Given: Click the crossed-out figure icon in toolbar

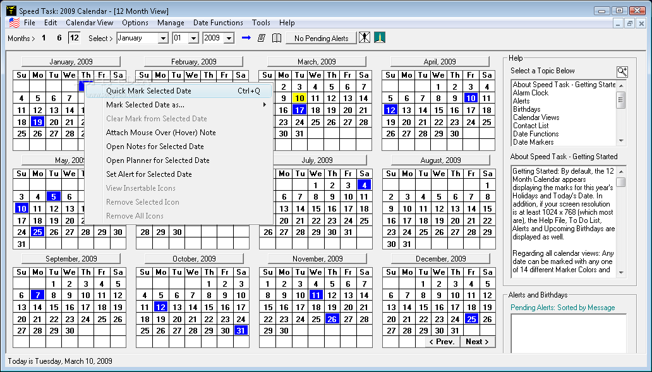Looking at the screenshot, I should (365, 37).
